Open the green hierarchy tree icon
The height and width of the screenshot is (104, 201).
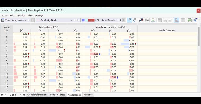pyautogui.click(x=153, y=20)
